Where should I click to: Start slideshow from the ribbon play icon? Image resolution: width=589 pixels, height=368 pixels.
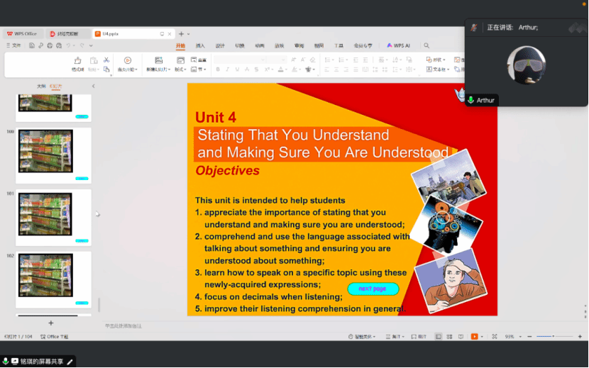click(x=128, y=61)
